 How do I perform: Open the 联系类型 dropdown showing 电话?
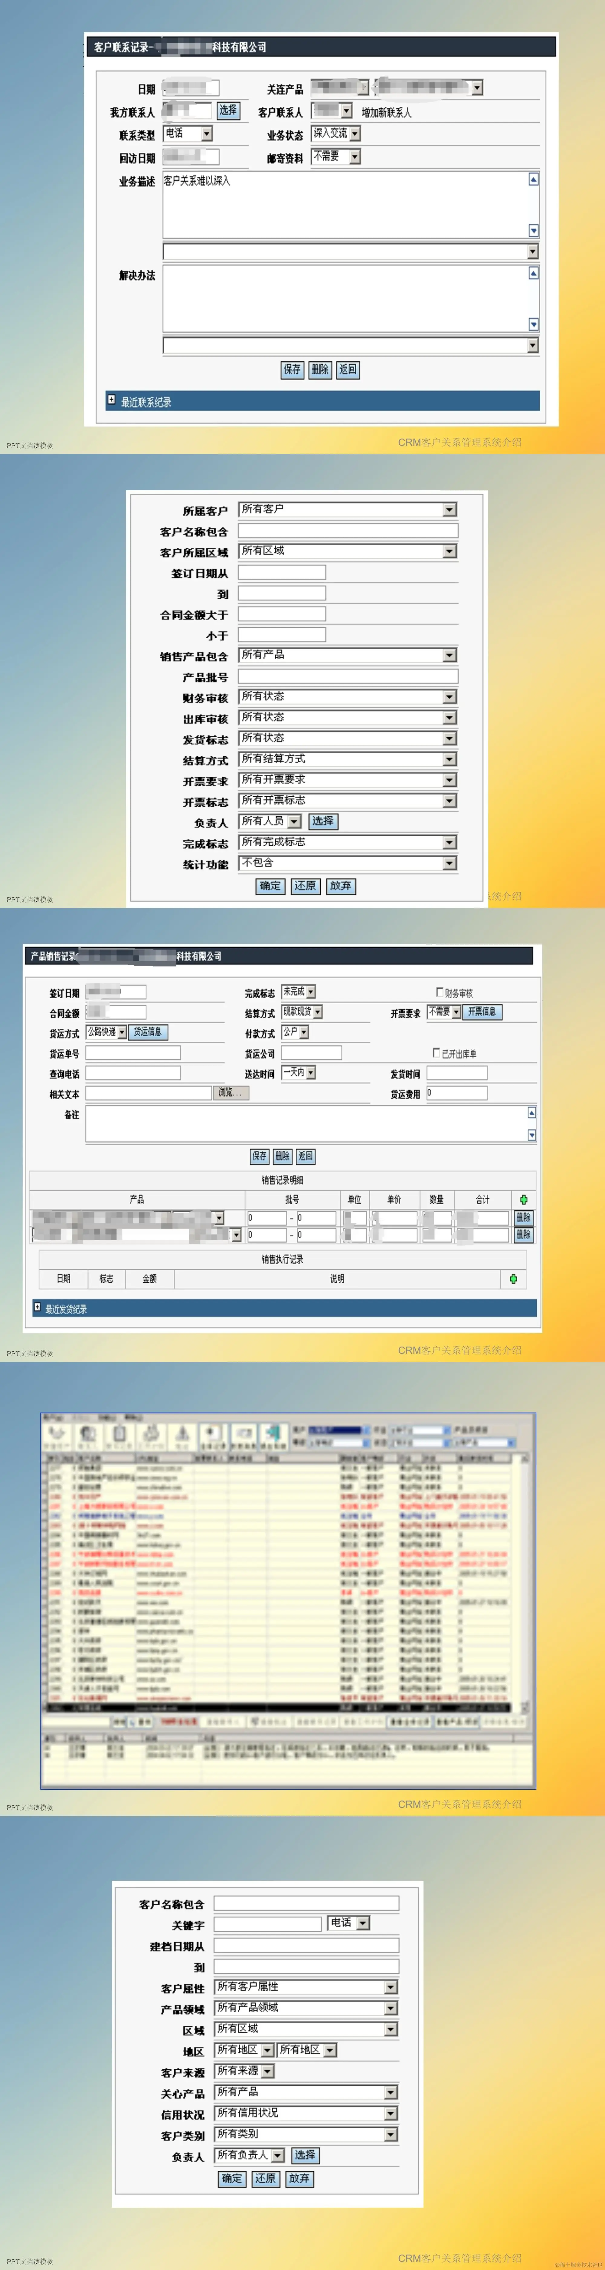[207, 134]
